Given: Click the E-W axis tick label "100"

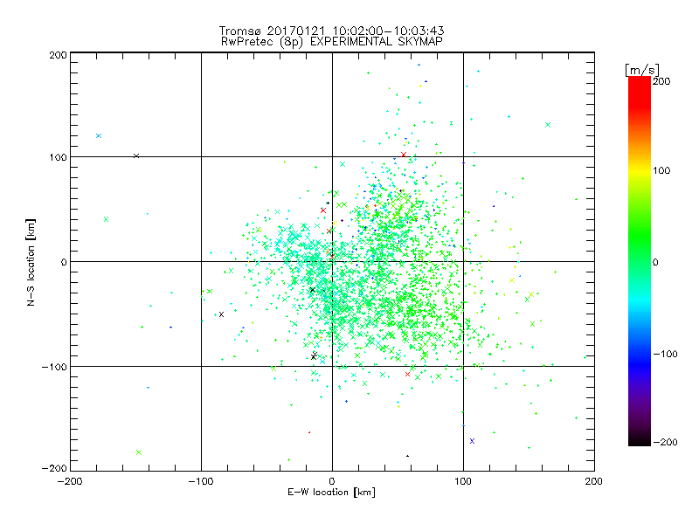Looking at the screenshot, I should point(463,481).
